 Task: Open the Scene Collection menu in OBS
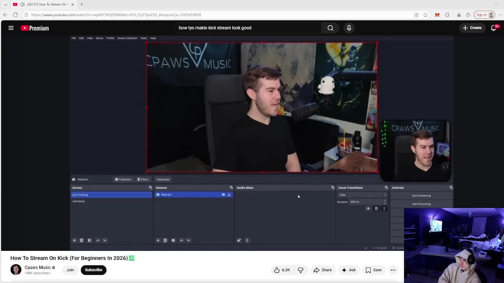[127, 38]
